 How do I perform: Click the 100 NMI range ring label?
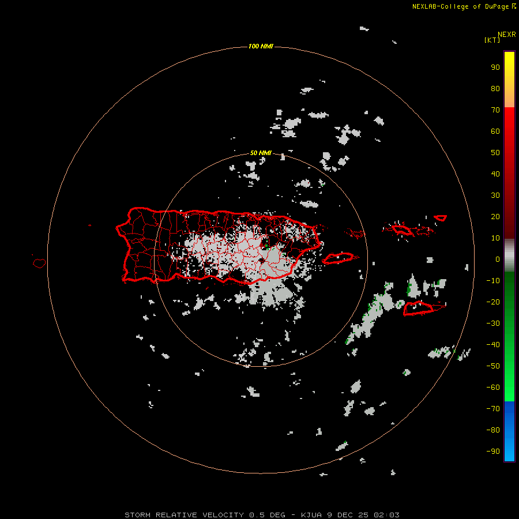coord(261,46)
